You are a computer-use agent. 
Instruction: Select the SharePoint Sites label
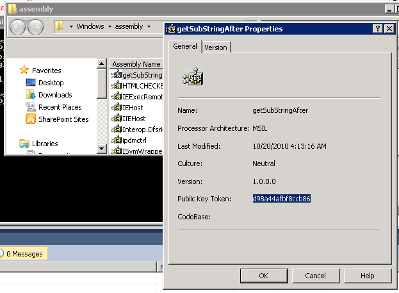pos(63,119)
